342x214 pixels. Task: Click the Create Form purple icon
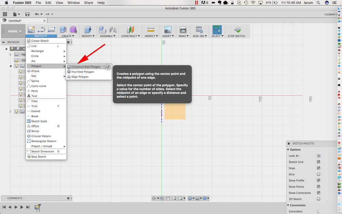73,30
